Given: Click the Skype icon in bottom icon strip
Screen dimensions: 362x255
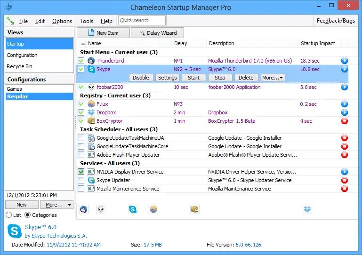Looking at the screenshot, I should coord(133,209).
